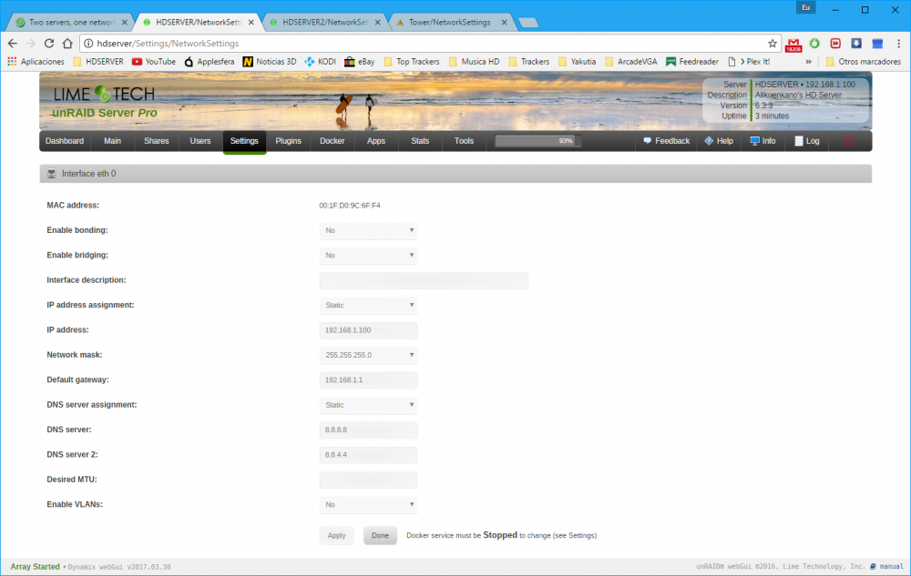Open unRAID Help toggle
This screenshot has width=911, height=576.
[x=719, y=141]
